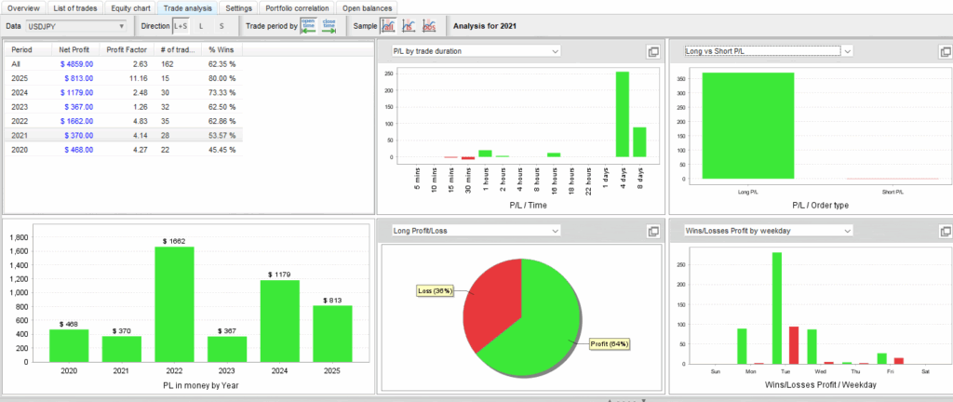Open the Data USDJPY dropdown
This screenshot has height=402, width=953.
click(78, 26)
